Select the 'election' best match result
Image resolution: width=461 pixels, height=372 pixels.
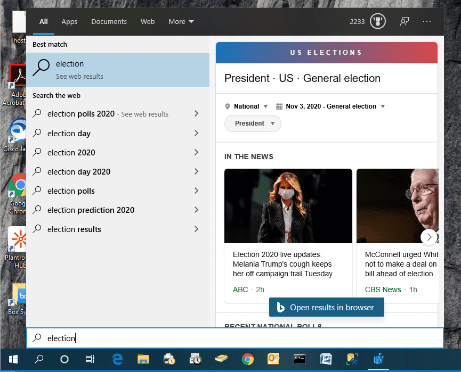(x=118, y=70)
